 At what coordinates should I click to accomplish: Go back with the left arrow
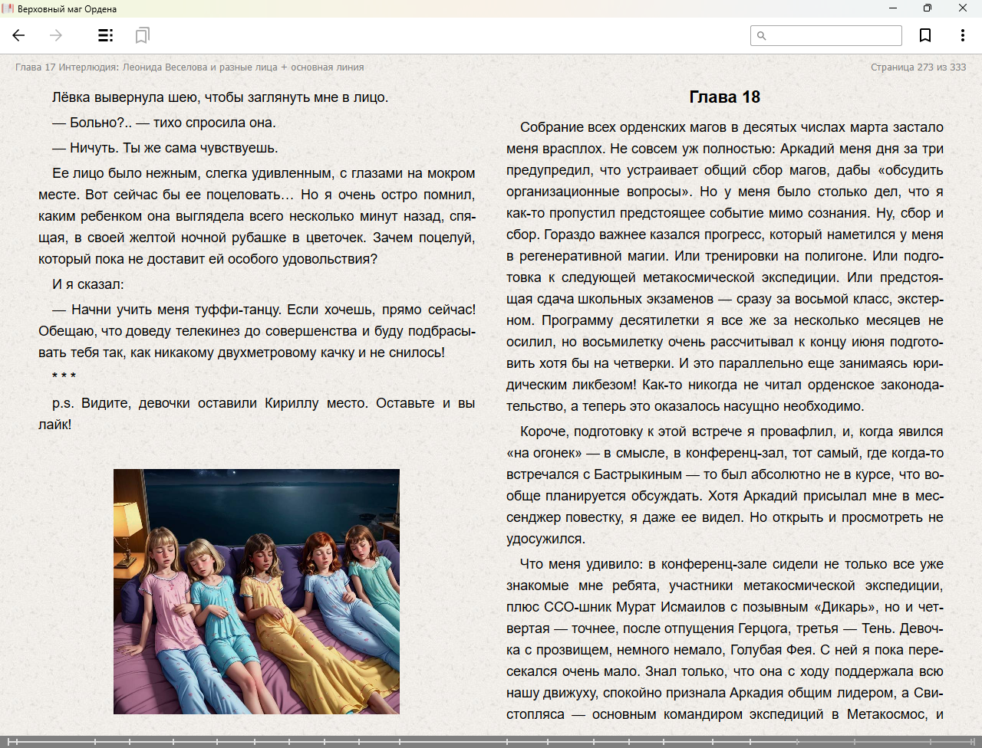19,35
